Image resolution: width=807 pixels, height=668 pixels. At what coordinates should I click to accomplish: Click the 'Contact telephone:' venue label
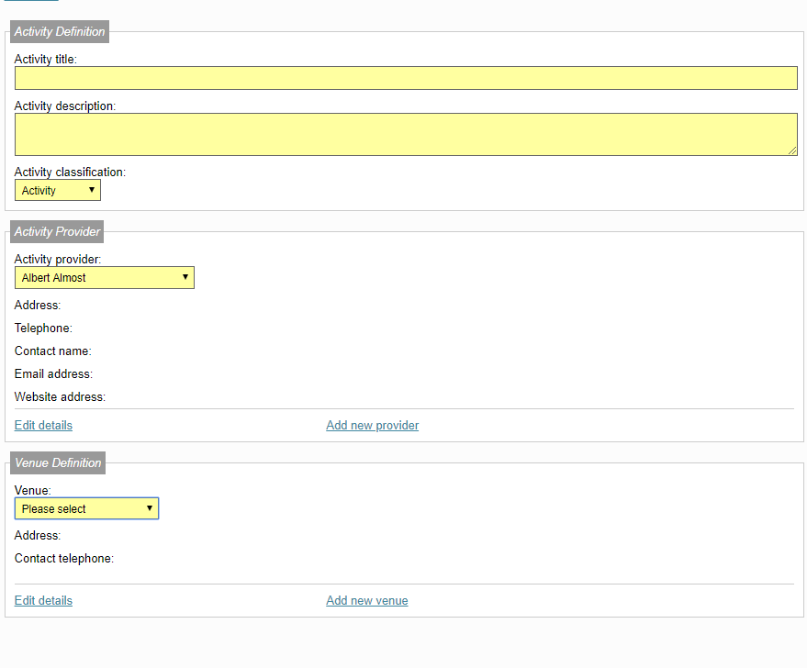pos(64,559)
